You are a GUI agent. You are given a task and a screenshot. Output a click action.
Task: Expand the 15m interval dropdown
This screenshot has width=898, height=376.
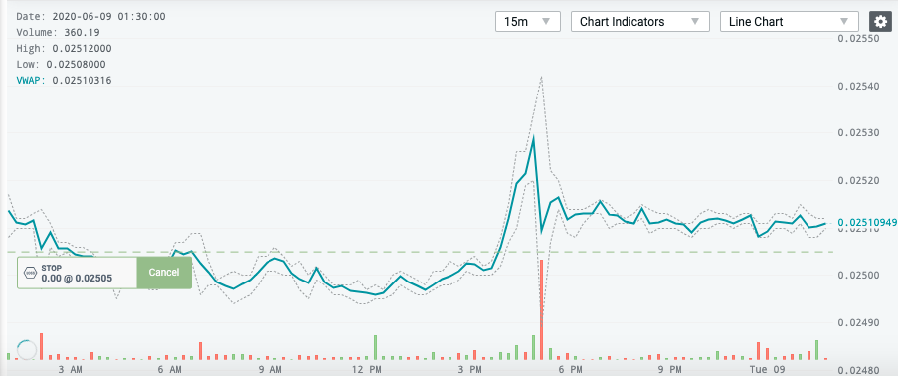(528, 22)
